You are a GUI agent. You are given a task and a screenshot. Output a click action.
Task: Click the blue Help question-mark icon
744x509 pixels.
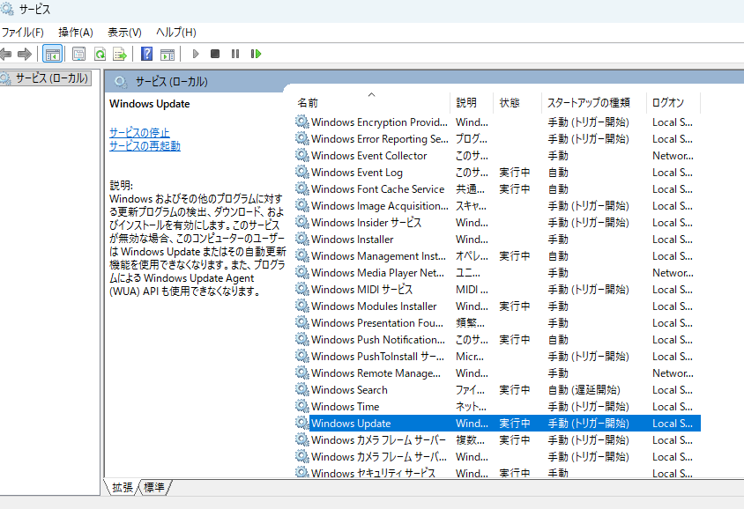[146, 54]
